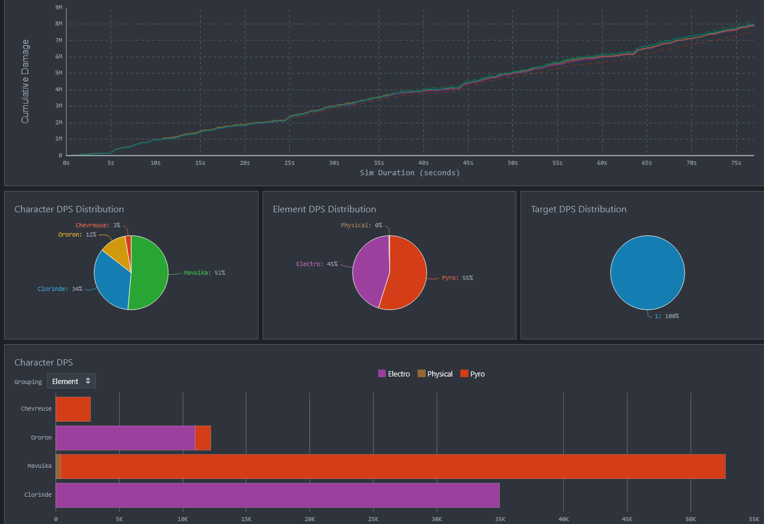764x524 pixels.
Task: Click the 'Mavuika' bar chart axis label
Action: point(40,466)
